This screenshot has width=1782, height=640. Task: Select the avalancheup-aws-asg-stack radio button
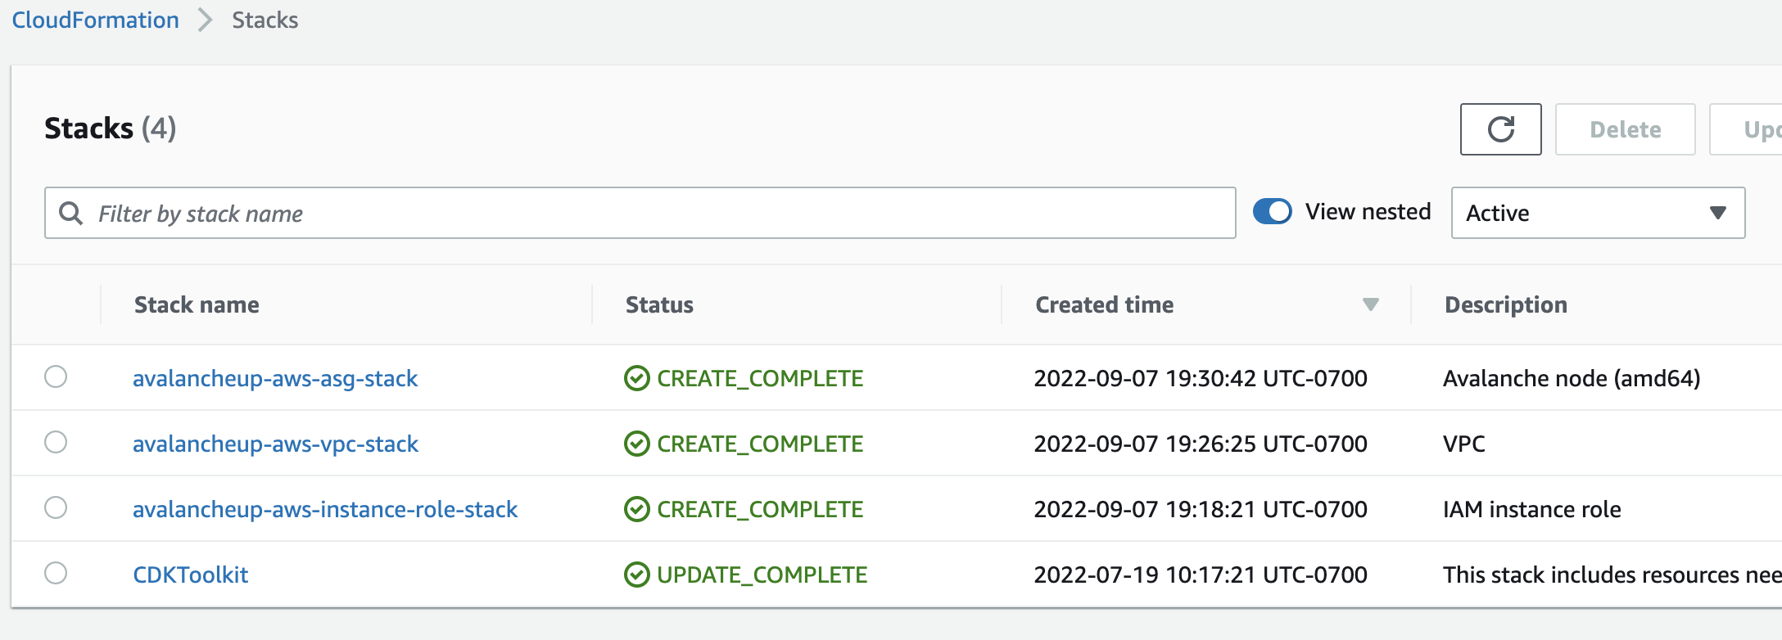56,377
